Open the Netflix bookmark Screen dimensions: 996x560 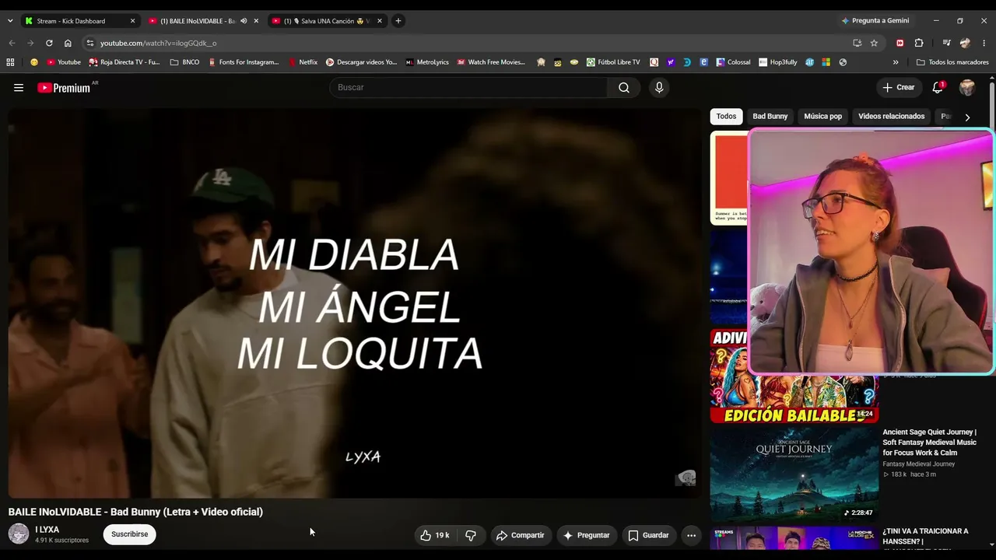[303, 62]
